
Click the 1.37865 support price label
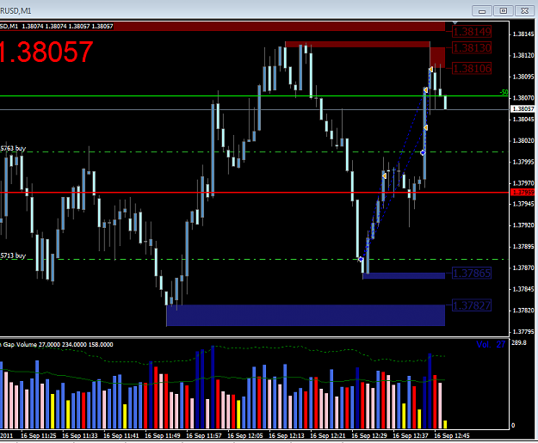tap(472, 273)
